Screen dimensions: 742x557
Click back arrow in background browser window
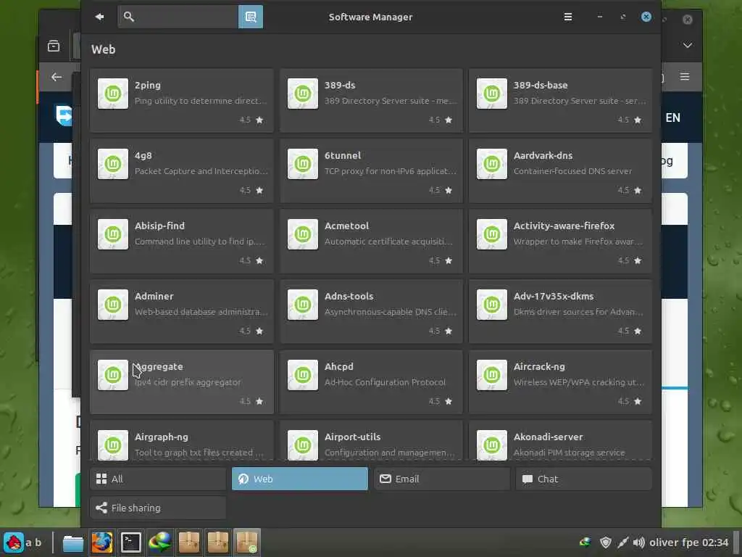tap(57, 77)
